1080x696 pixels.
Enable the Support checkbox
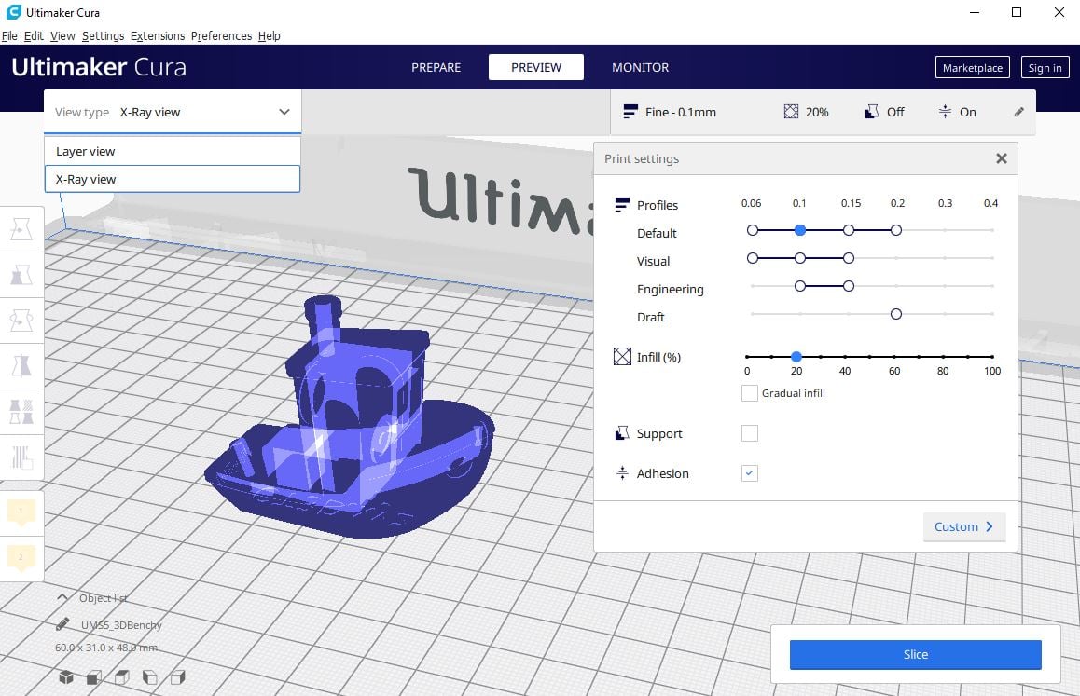(x=750, y=433)
